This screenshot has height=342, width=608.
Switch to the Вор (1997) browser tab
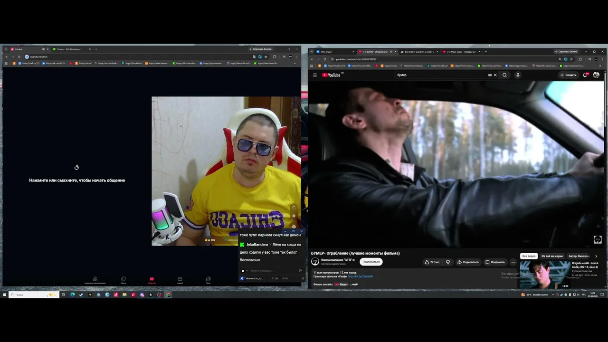(x=419, y=51)
